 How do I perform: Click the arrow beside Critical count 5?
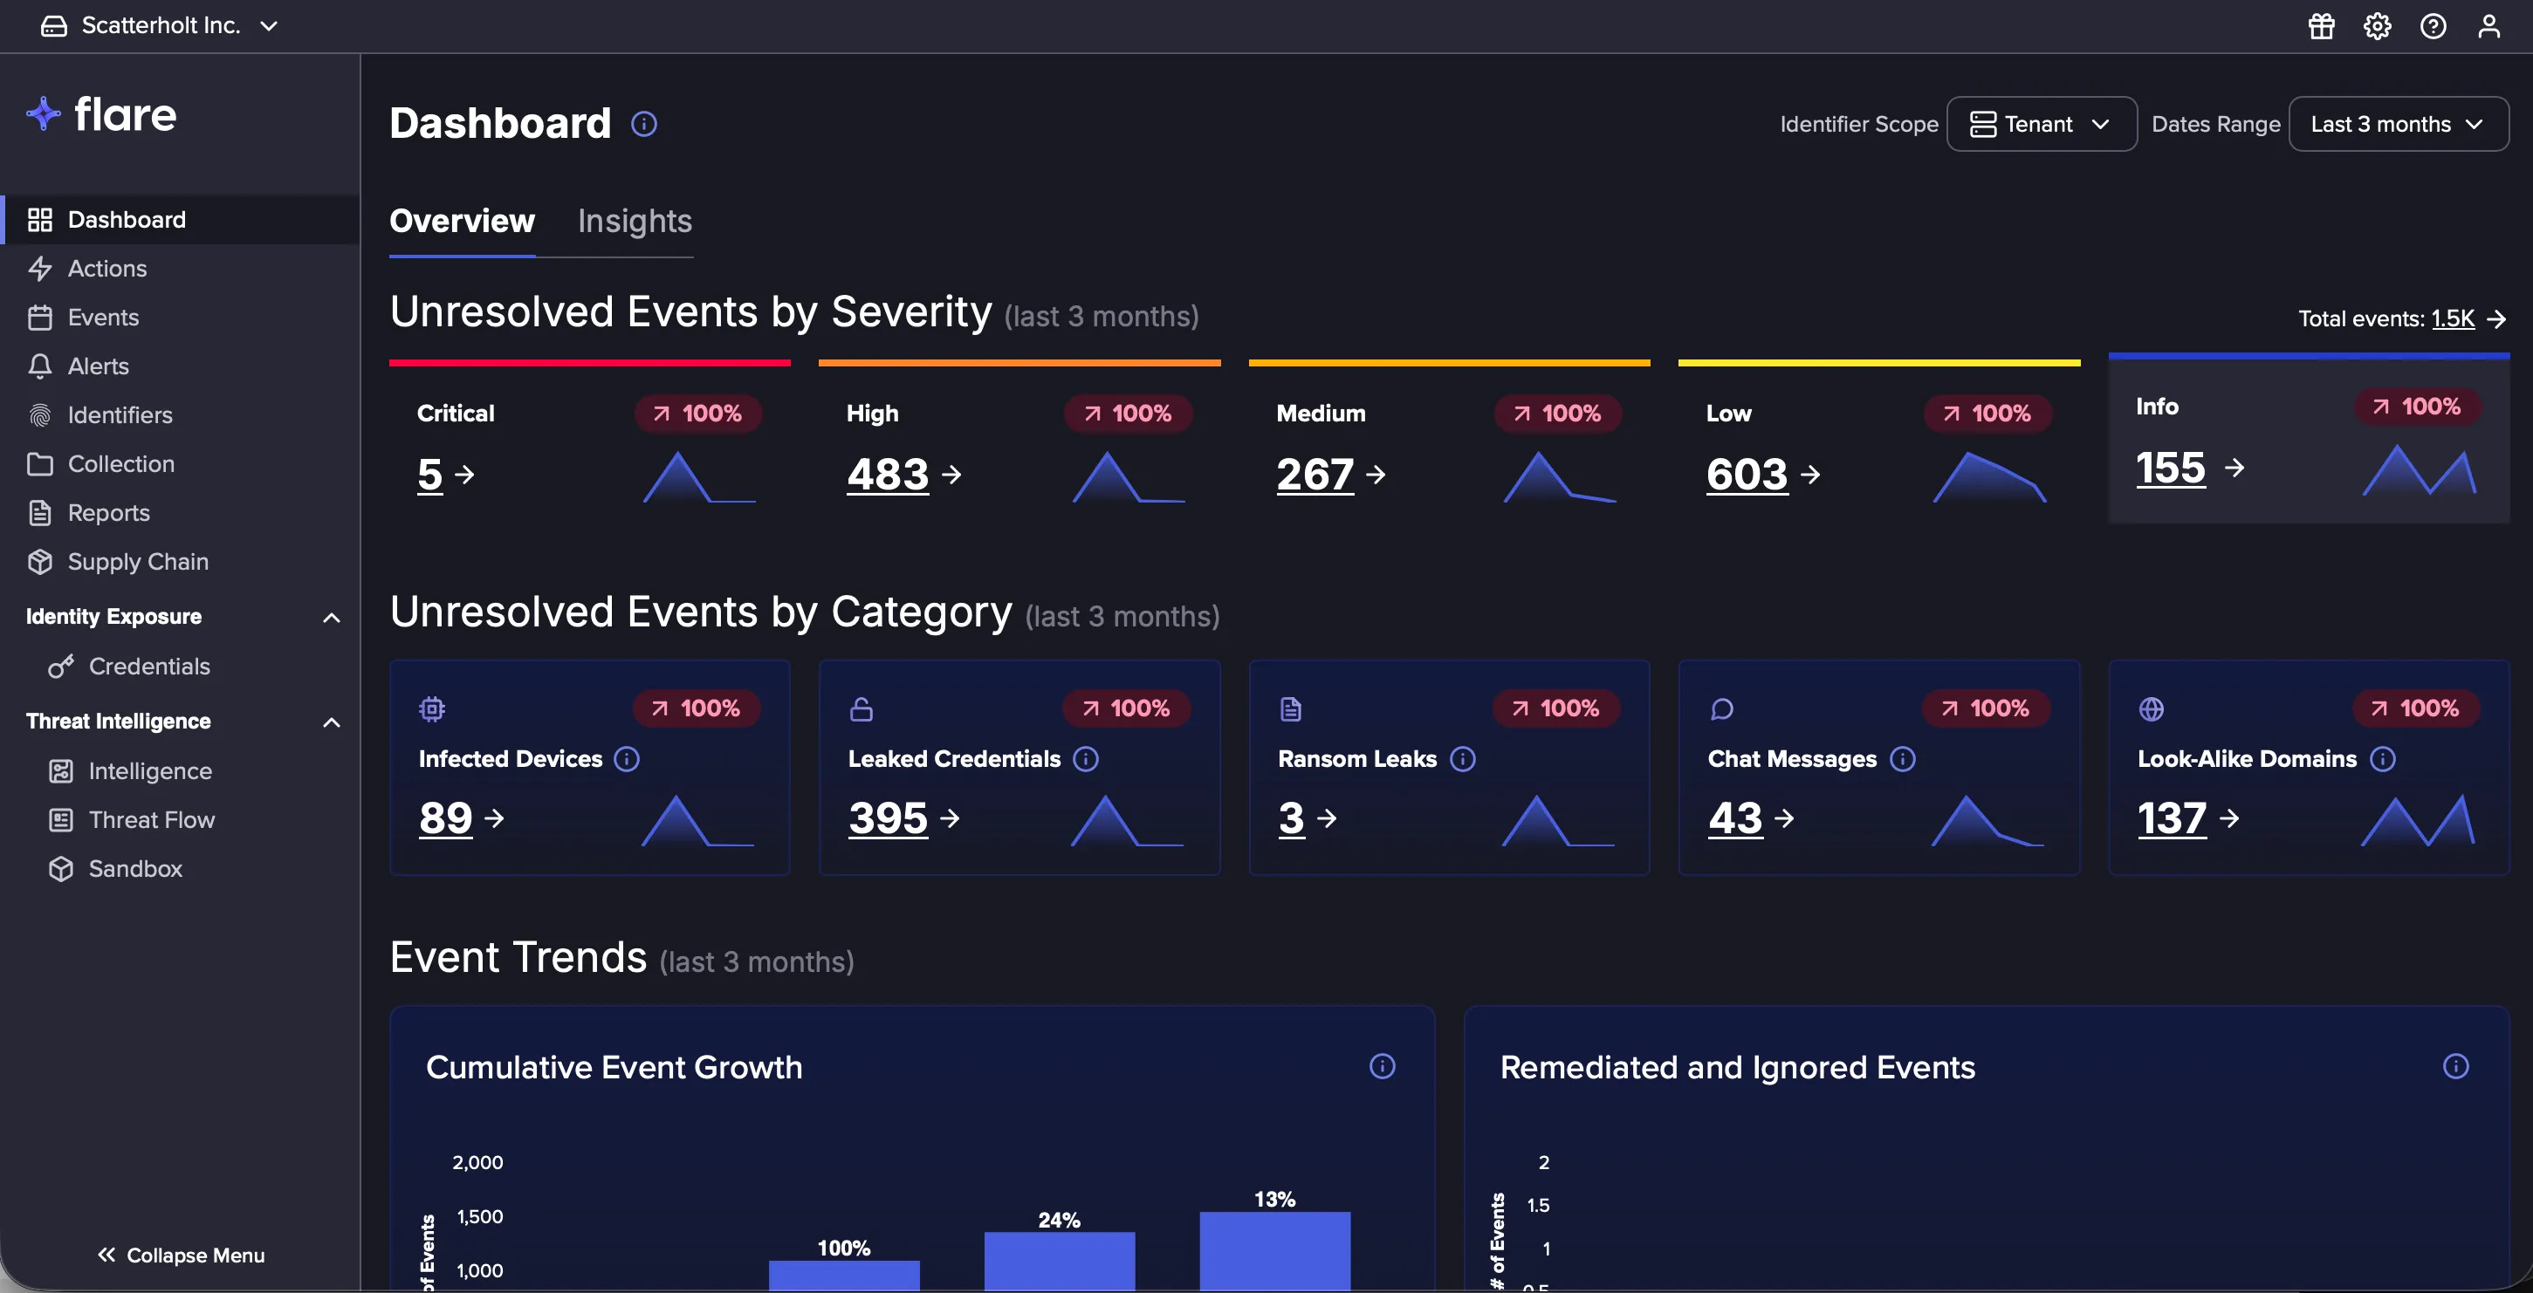464,475
